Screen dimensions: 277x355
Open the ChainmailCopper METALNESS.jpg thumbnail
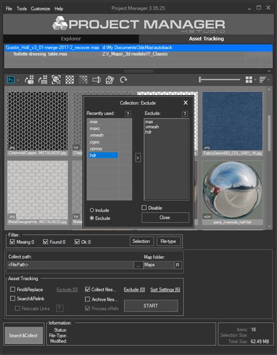(x=37, y=124)
